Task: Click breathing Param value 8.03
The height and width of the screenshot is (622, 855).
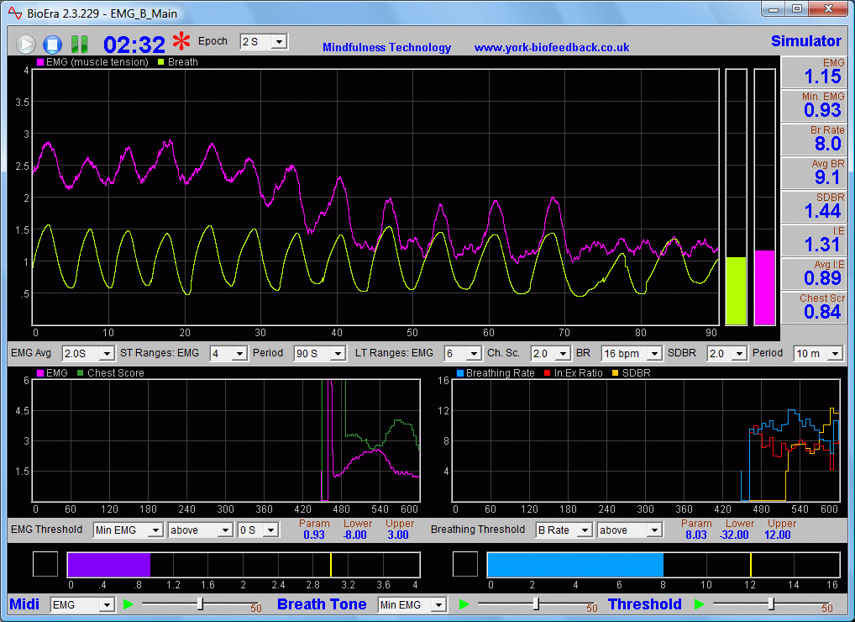Action: coord(695,535)
